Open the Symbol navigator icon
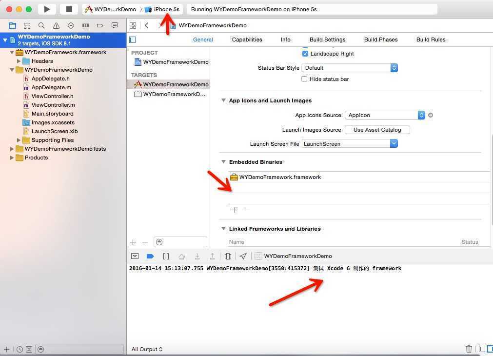 point(27,25)
